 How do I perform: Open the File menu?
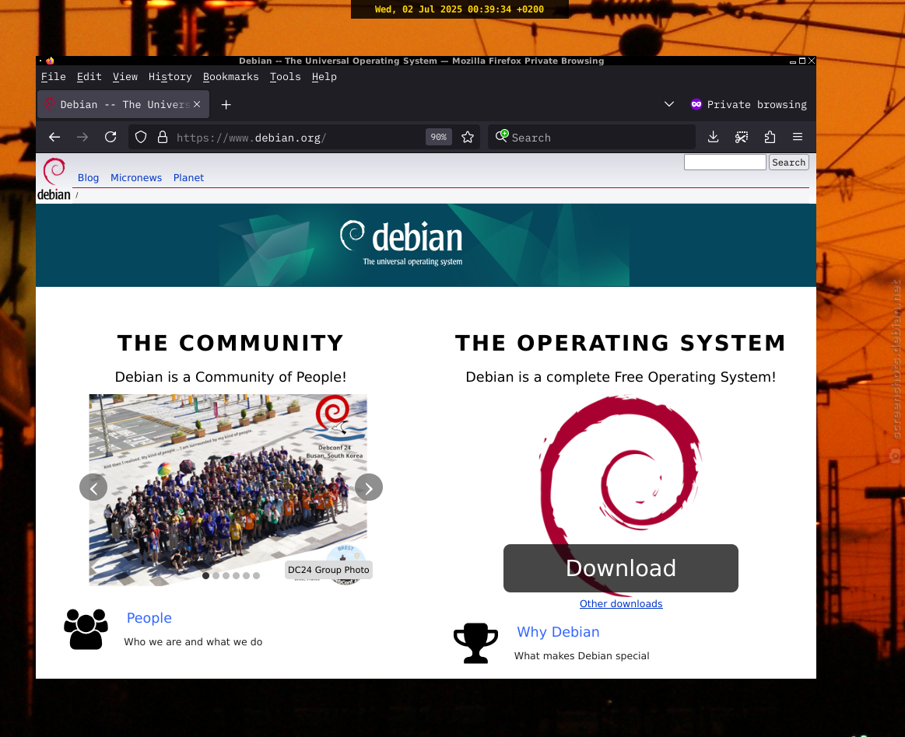coord(53,77)
